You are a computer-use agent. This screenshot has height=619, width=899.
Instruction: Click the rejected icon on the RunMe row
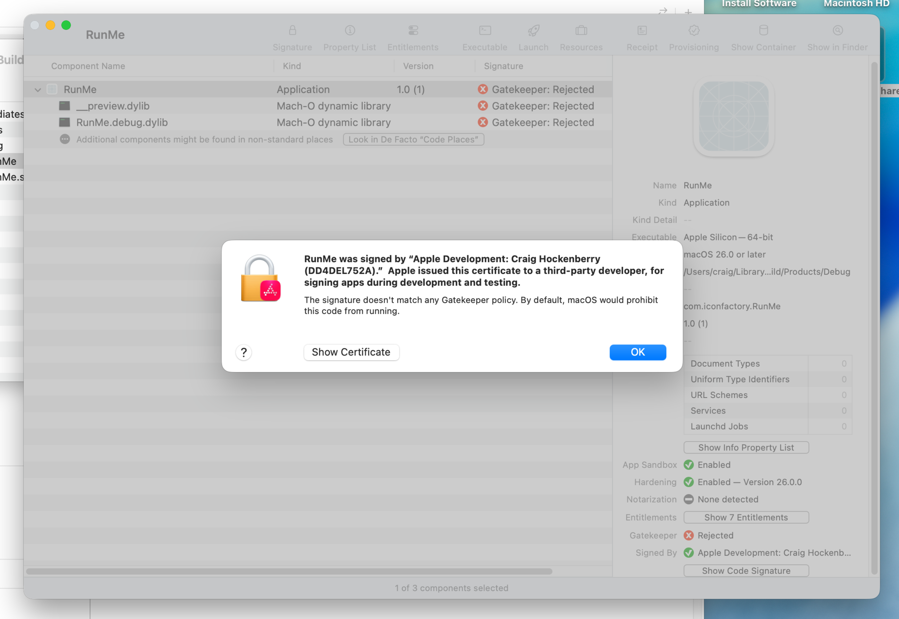(x=482, y=89)
